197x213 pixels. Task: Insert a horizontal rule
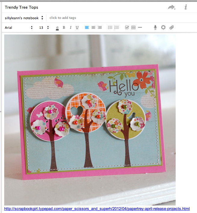140,27
